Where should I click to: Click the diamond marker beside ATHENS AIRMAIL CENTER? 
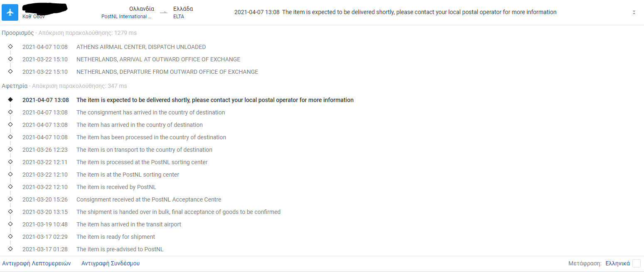[x=10, y=47]
